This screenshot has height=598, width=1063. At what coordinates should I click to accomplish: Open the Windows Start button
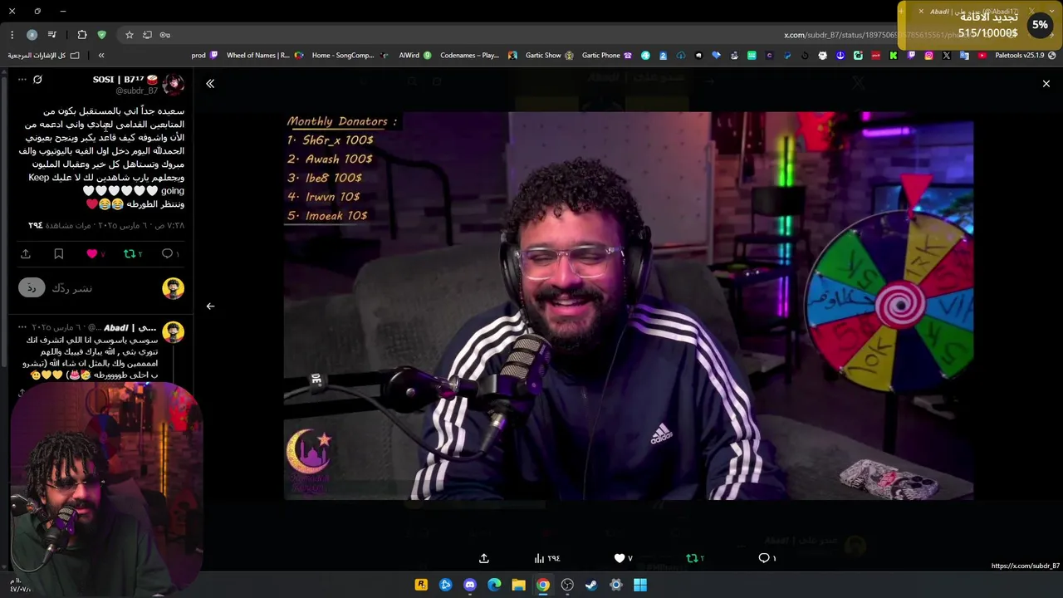pos(640,585)
